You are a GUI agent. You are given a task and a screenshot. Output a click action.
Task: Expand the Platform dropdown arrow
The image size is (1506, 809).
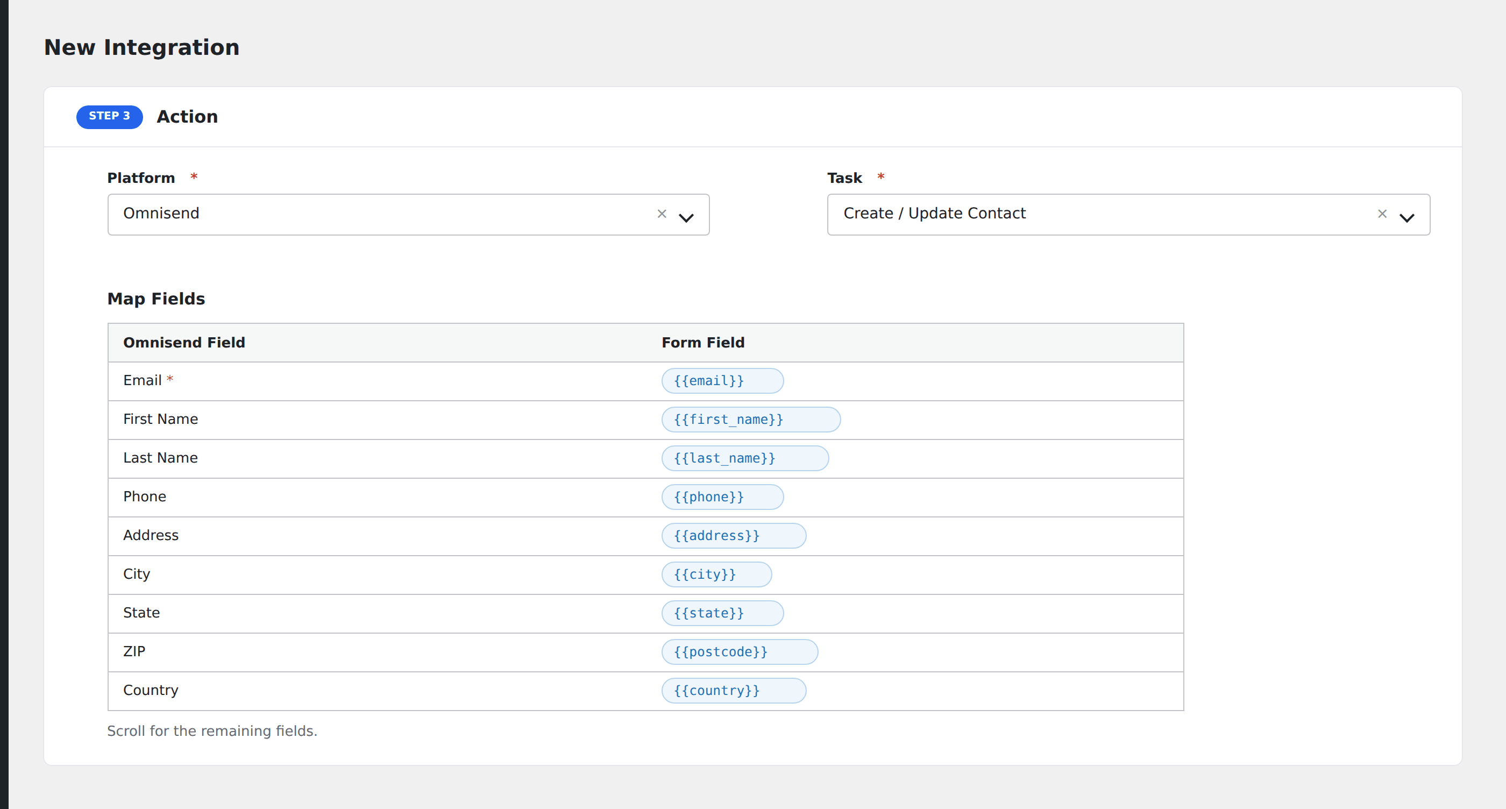[x=686, y=217]
